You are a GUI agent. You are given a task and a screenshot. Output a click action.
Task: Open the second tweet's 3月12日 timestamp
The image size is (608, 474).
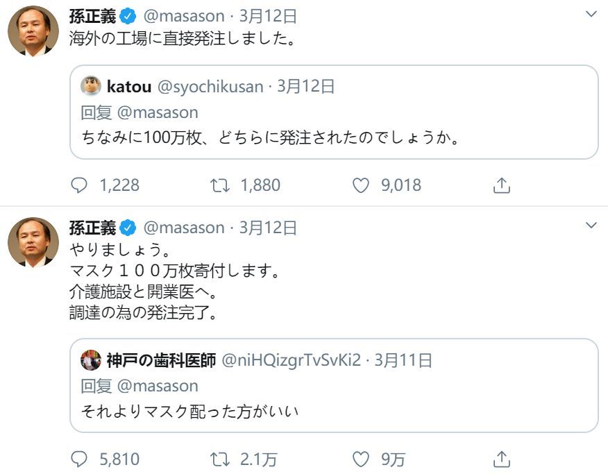pos(268,228)
